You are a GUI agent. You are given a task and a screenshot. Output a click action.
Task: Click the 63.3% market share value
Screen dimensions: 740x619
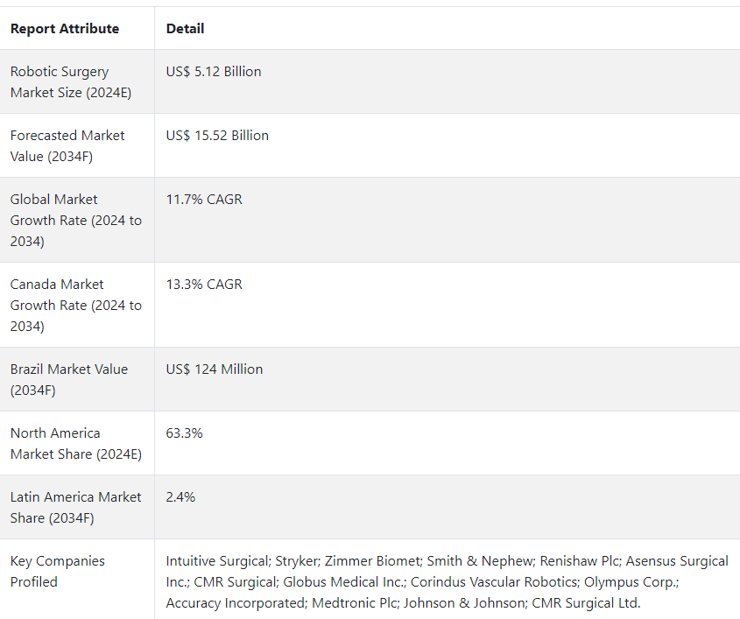(x=184, y=433)
